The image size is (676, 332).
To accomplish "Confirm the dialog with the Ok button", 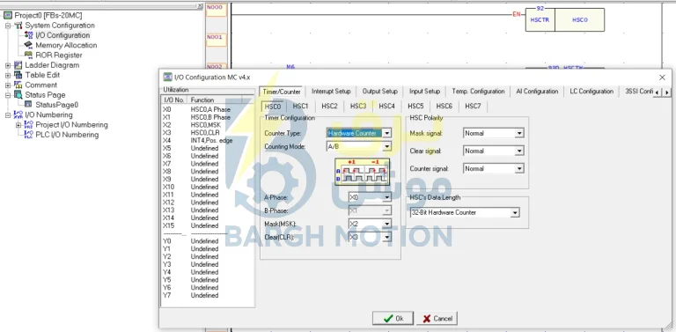I will click(393, 319).
